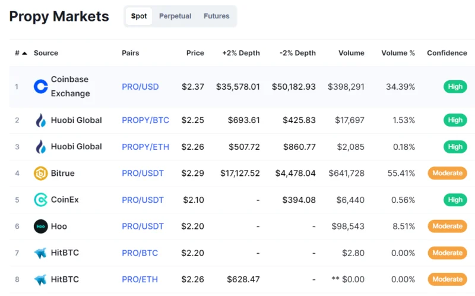The height and width of the screenshot is (296, 475).
Task: Click the Bitrue logo icon
Action: coord(40,173)
